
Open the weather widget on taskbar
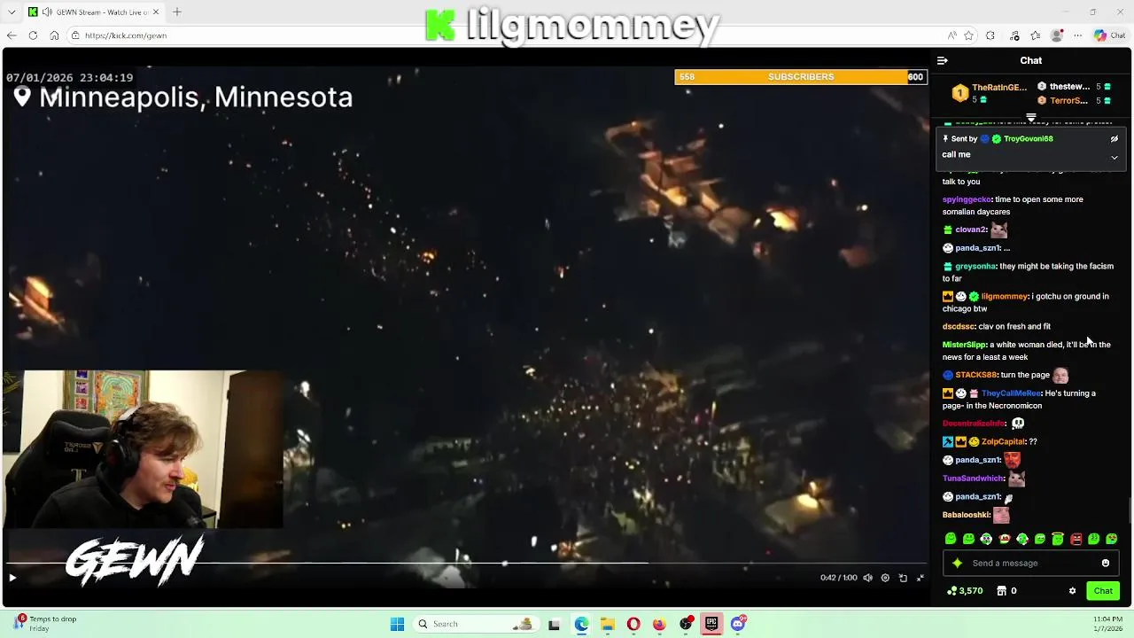(x=45, y=624)
